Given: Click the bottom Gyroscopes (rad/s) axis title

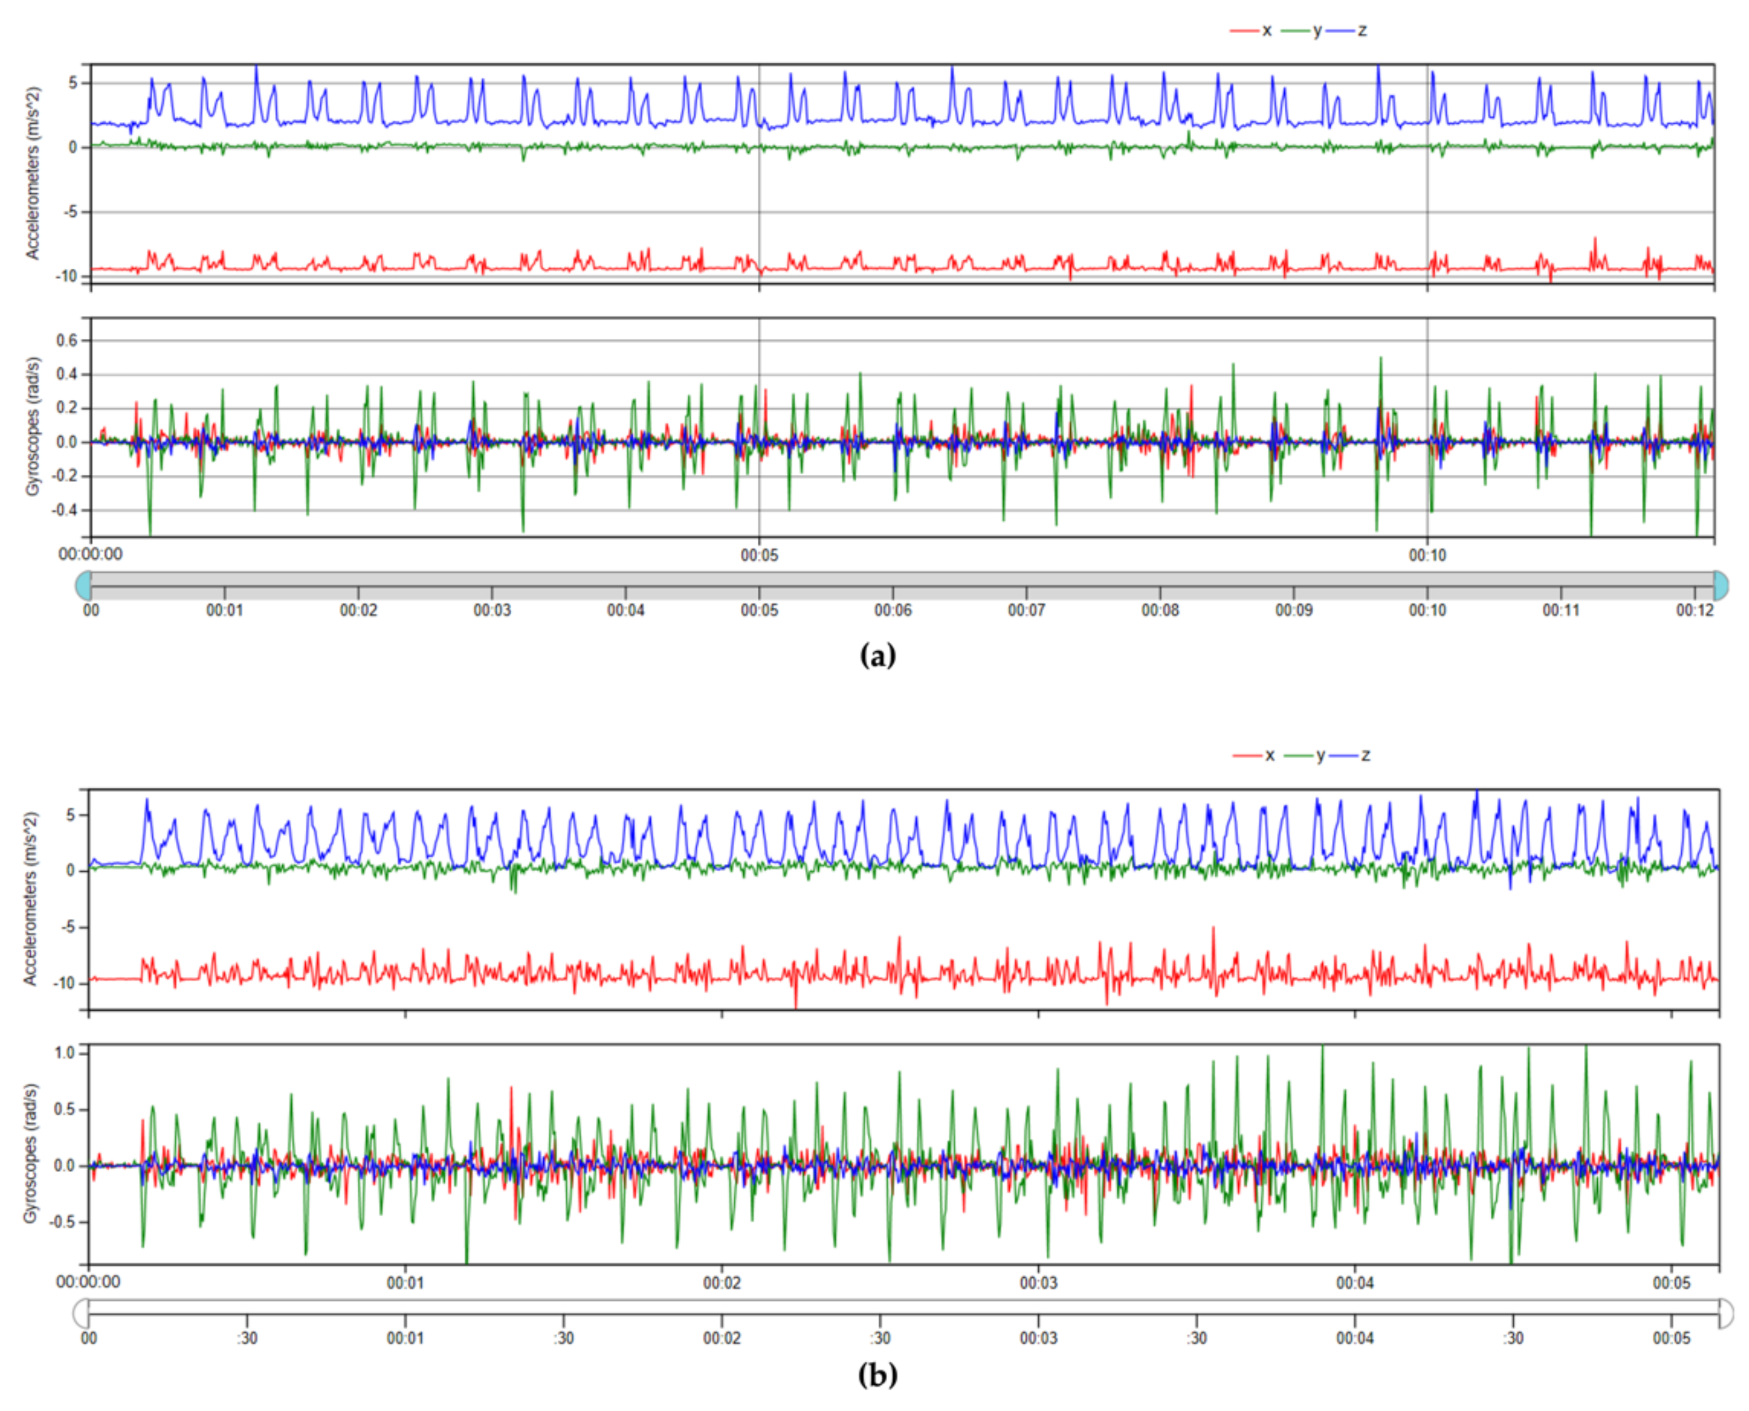Looking at the screenshot, I should [x=31, y=1152].
